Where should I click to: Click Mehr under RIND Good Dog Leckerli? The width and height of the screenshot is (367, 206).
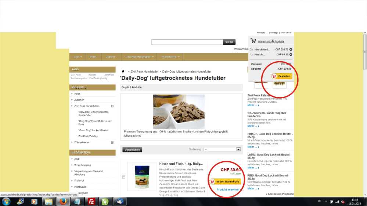coord(253,188)
